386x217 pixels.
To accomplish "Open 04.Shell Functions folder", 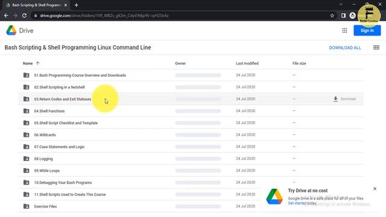I will click(x=49, y=111).
